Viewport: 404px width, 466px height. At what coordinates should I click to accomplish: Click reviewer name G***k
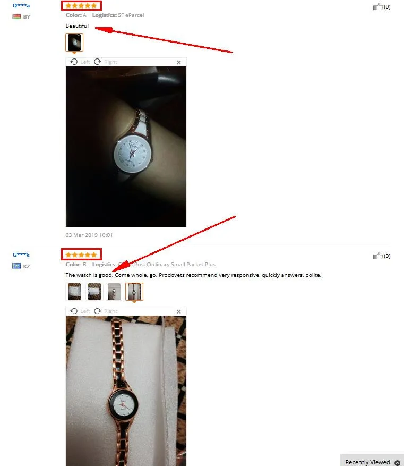[x=21, y=255]
